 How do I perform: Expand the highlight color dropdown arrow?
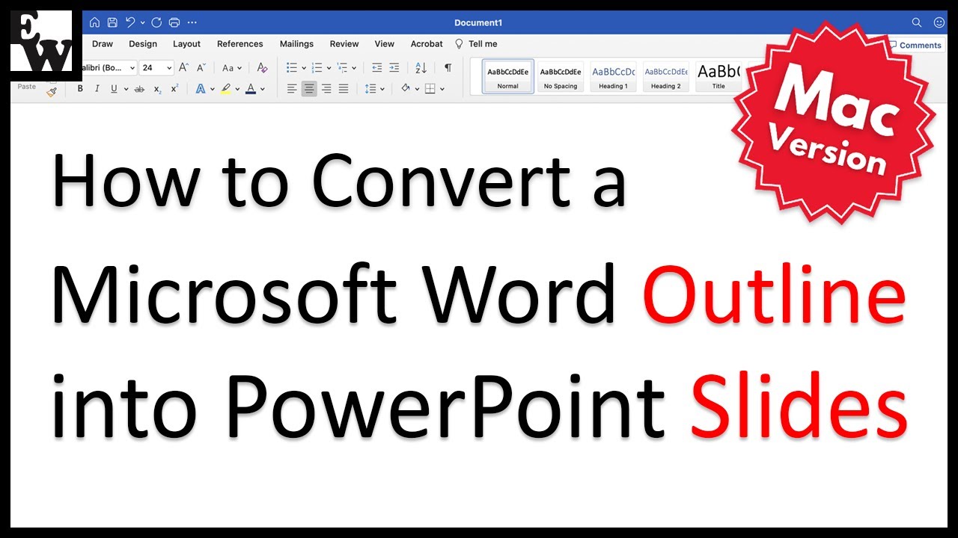pos(237,90)
